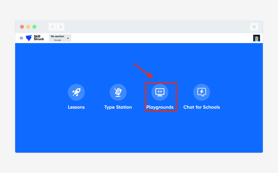
Task: Go forward using the right arrow
Action: [61, 27]
